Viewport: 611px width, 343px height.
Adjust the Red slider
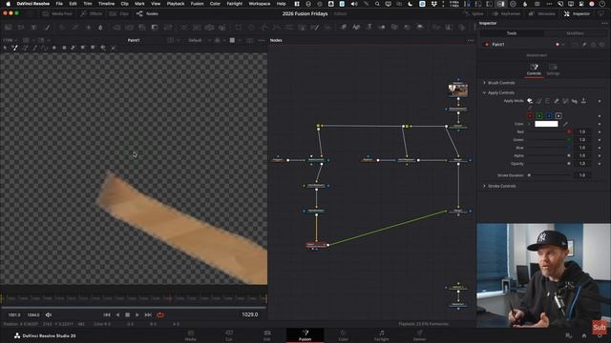548,131
